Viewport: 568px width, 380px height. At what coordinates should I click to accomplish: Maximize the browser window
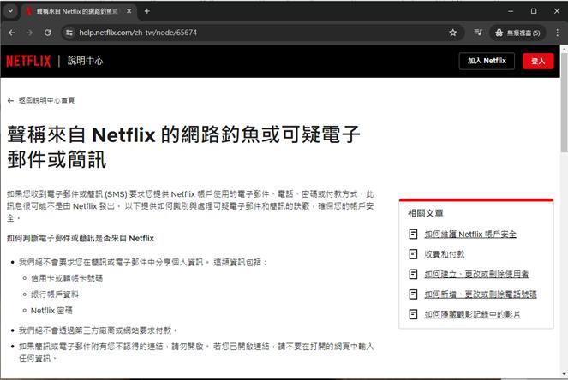pos(534,11)
